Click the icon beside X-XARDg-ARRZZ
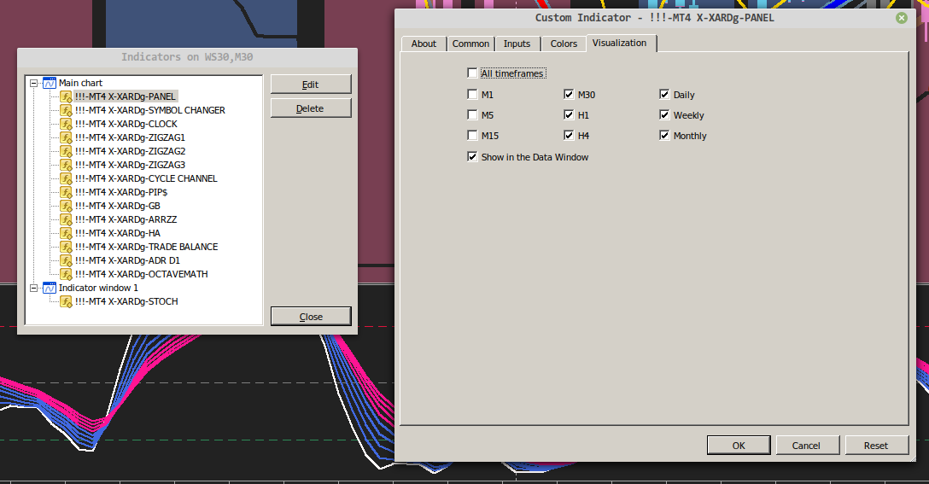This screenshot has height=484, width=929. pyautogui.click(x=66, y=219)
